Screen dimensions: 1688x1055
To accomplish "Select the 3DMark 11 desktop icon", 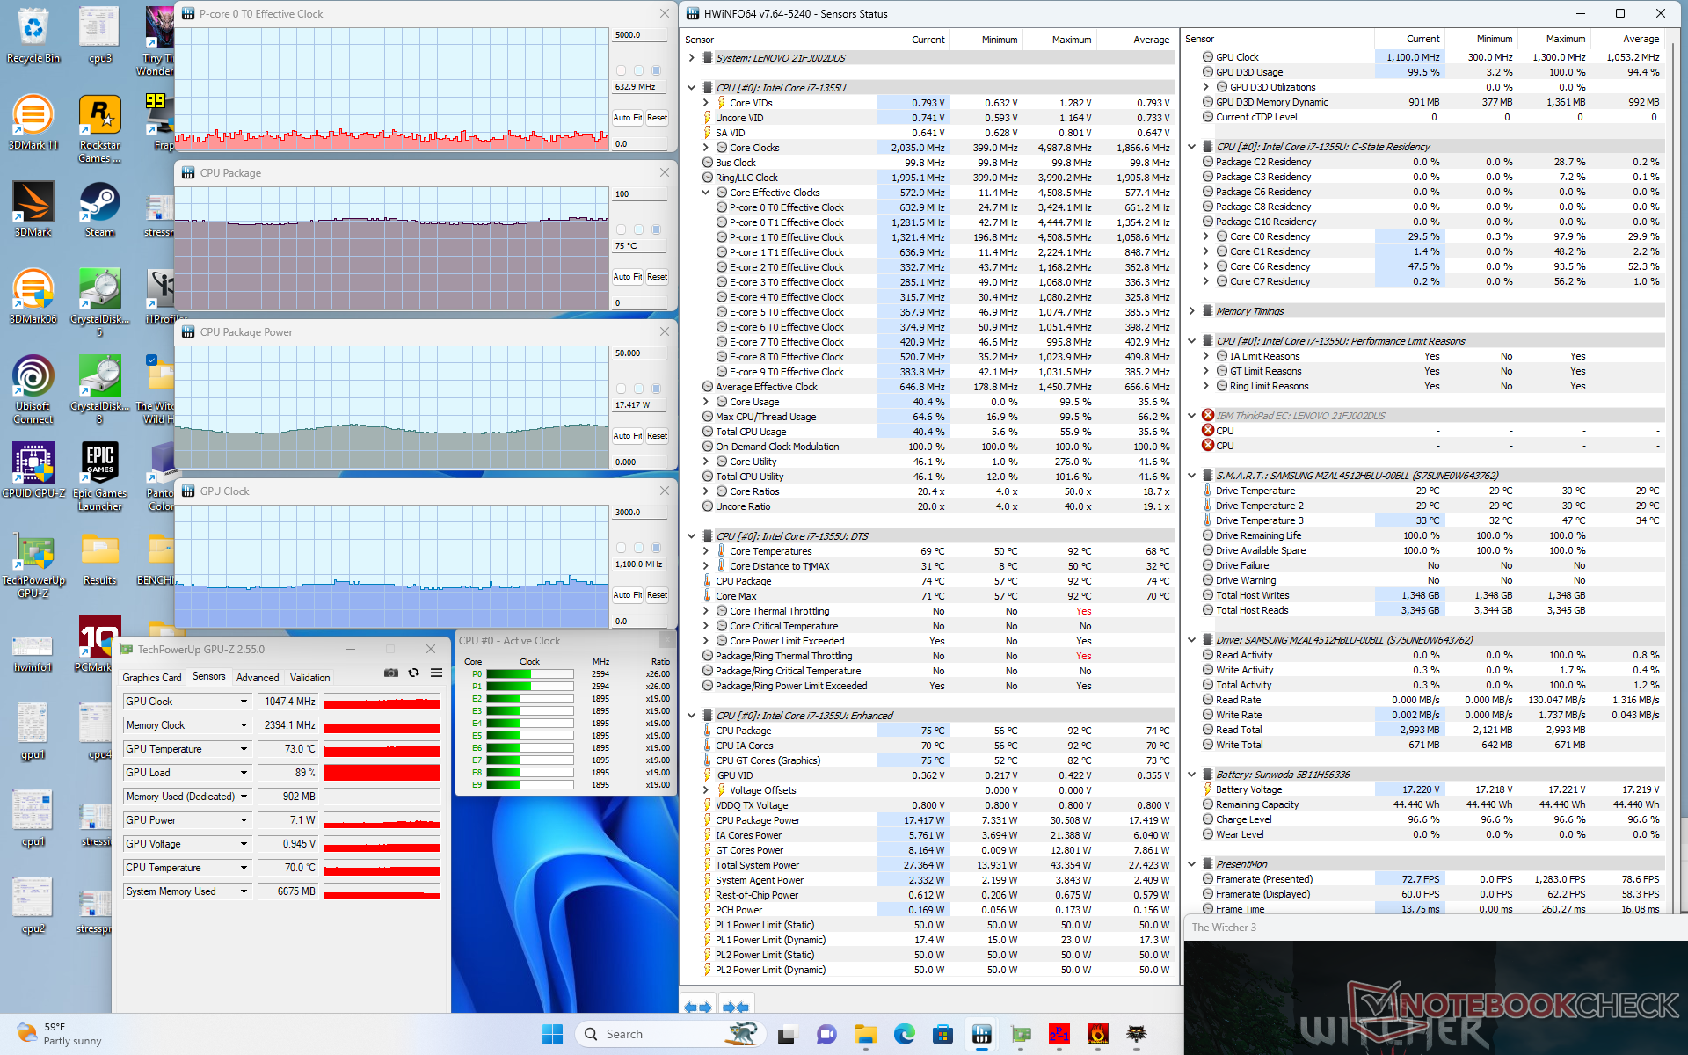I will 33,122.
